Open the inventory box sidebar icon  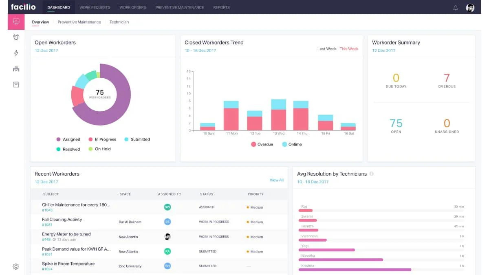coord(16,84)
